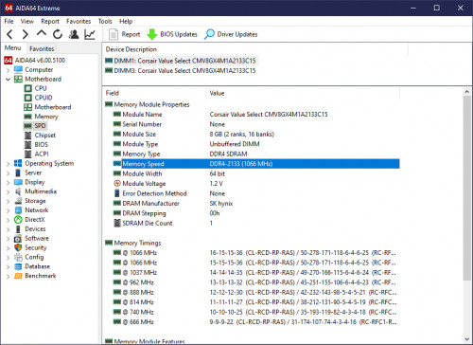Select the Benchmark tree item
Image resolution: width=473 pixels, height=345 pixels.
point(41,276)
